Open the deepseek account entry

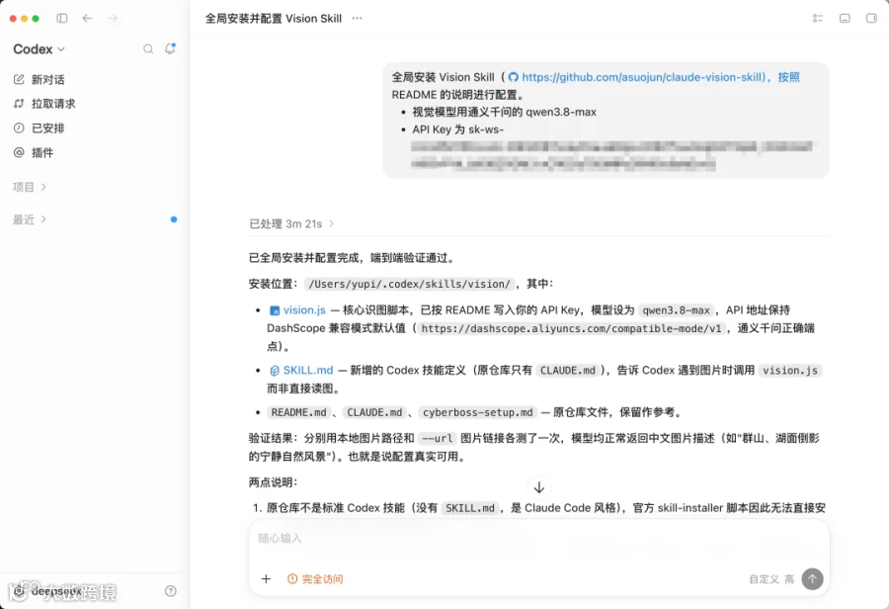point(48,591)
